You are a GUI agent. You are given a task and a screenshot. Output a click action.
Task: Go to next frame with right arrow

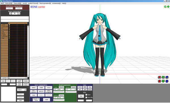click(x=19, y=13)
